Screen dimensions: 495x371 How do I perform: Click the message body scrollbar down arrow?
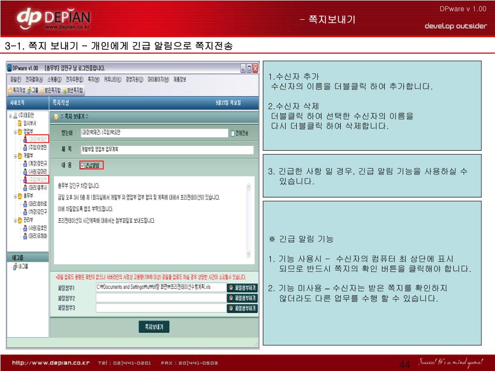pos(248,254)
